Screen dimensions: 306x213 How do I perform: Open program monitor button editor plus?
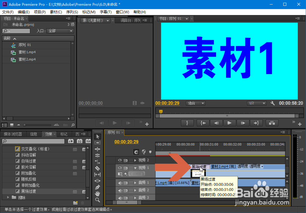pyautogui.click(x=300, y=124)
